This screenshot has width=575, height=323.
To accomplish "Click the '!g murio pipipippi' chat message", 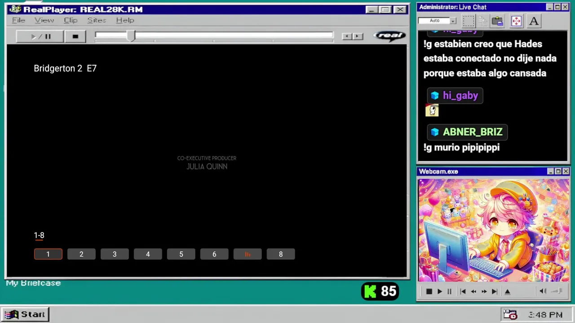I will [461, 147].
